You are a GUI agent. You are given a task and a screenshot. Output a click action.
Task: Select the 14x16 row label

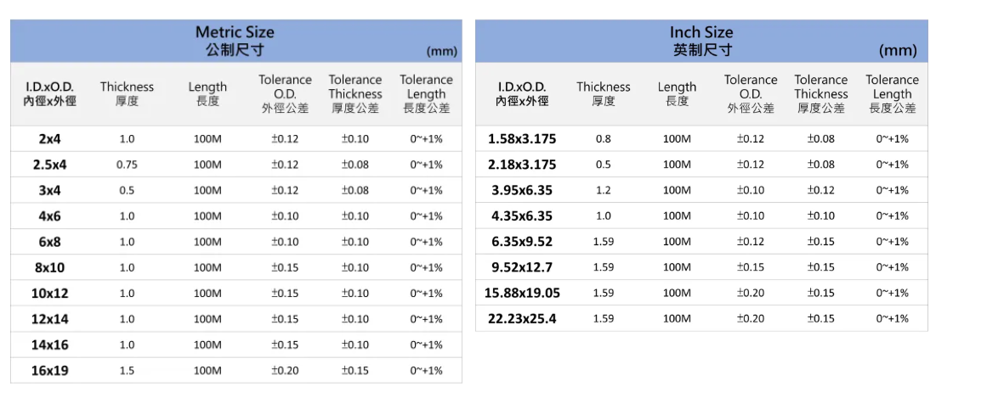[50, 344]
